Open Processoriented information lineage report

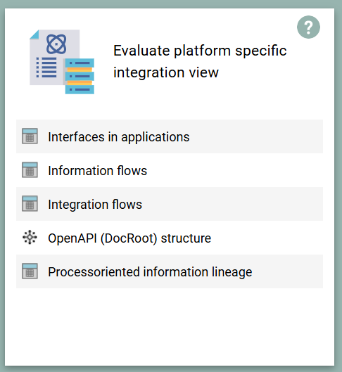pos(150,271)
